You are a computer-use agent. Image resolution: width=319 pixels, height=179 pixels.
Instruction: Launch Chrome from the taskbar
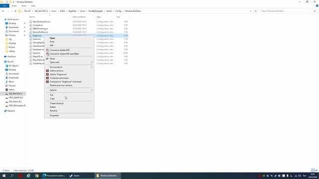[36, 176]
